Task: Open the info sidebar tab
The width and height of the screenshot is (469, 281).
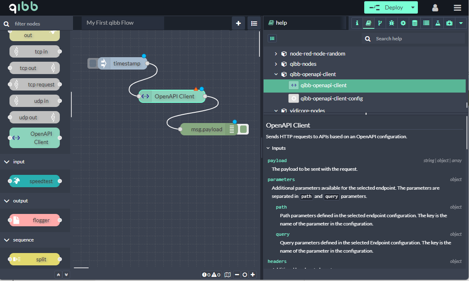Action: (x=357, y=23)
